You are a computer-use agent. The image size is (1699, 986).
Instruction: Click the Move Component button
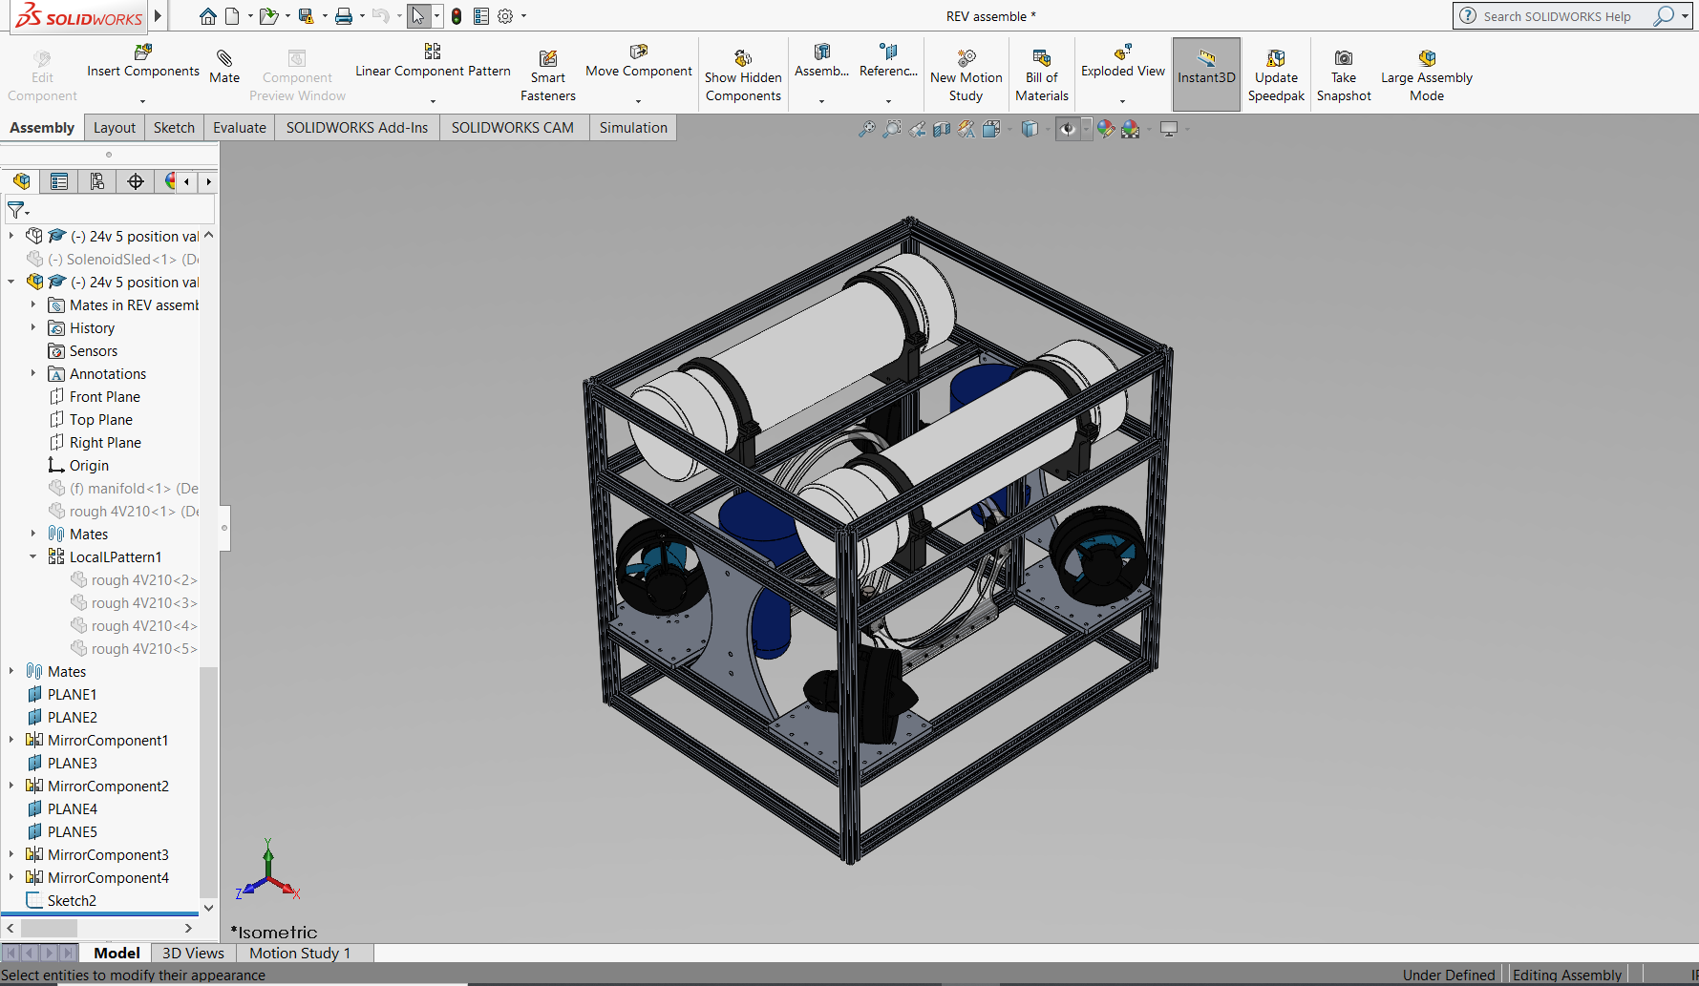[x=638, y=52]
